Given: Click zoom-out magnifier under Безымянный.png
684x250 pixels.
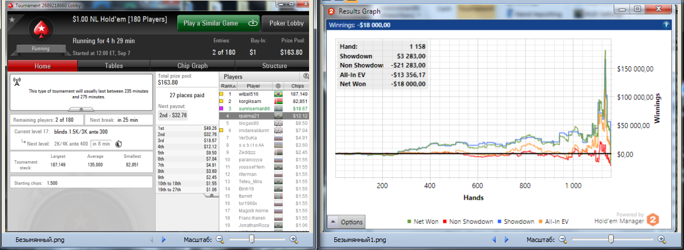Looking at the screenshot, I should tap(220, 239).
